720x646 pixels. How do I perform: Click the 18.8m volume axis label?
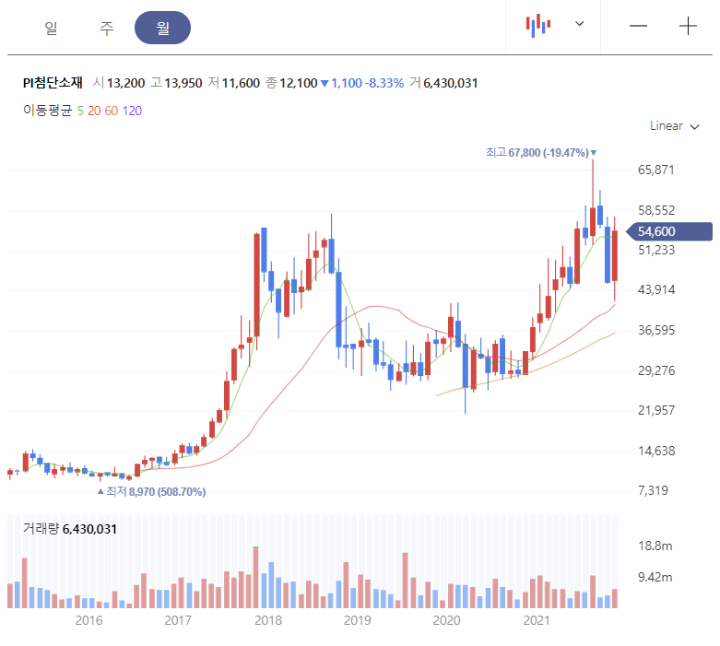[x=655, y=546]
